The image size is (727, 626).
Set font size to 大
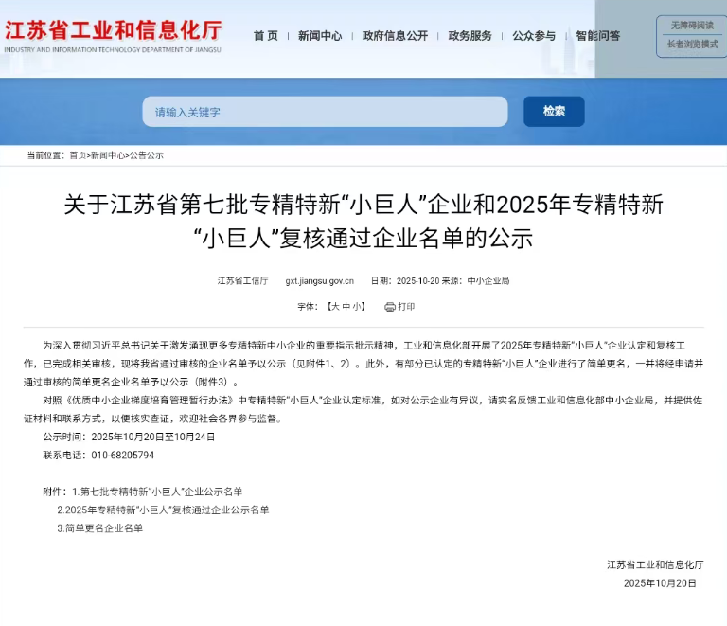tap(335, 307)
